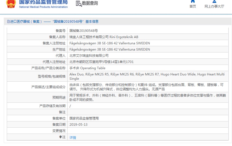Screen dimensions: 232x146
Task: Select record number 国械备20190548号 cell
Action: [84, 31]
